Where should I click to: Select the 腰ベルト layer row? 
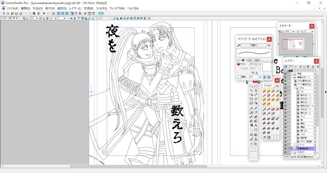tap(305, 131)
